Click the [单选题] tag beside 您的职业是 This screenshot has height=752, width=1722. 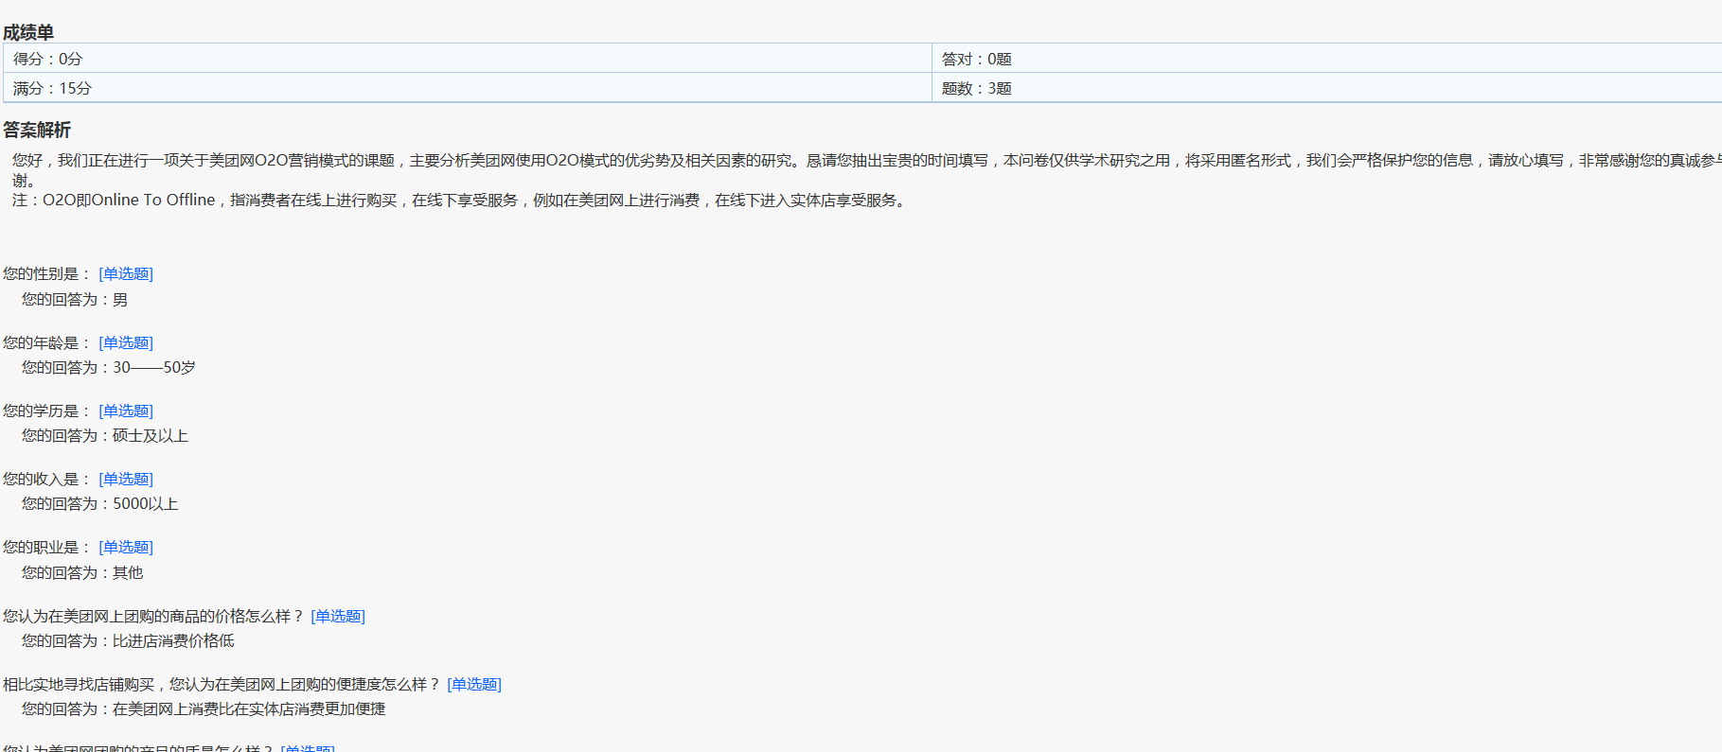126,547
